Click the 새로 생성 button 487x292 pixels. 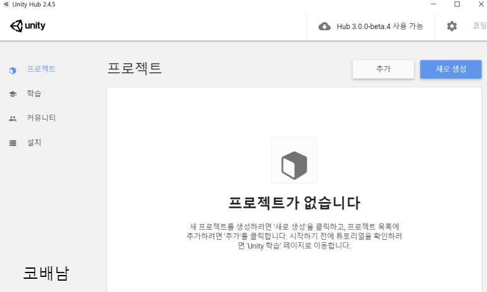click(x=451, y=69)
